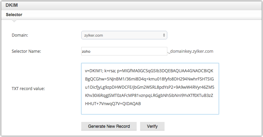This screenshot has height=137, width=263.
Task: Switch to the Selector tab
Action: 14,15
